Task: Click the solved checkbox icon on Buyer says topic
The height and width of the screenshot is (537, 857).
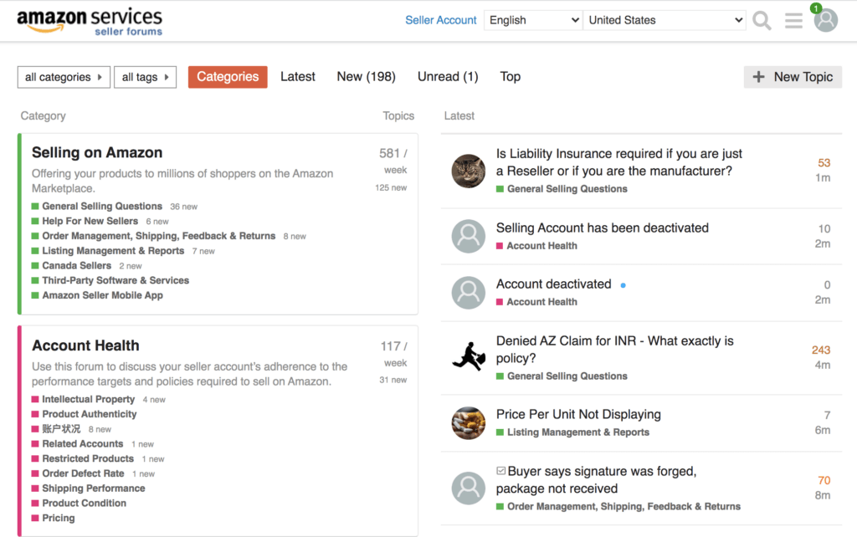Action: coord(500,470)
